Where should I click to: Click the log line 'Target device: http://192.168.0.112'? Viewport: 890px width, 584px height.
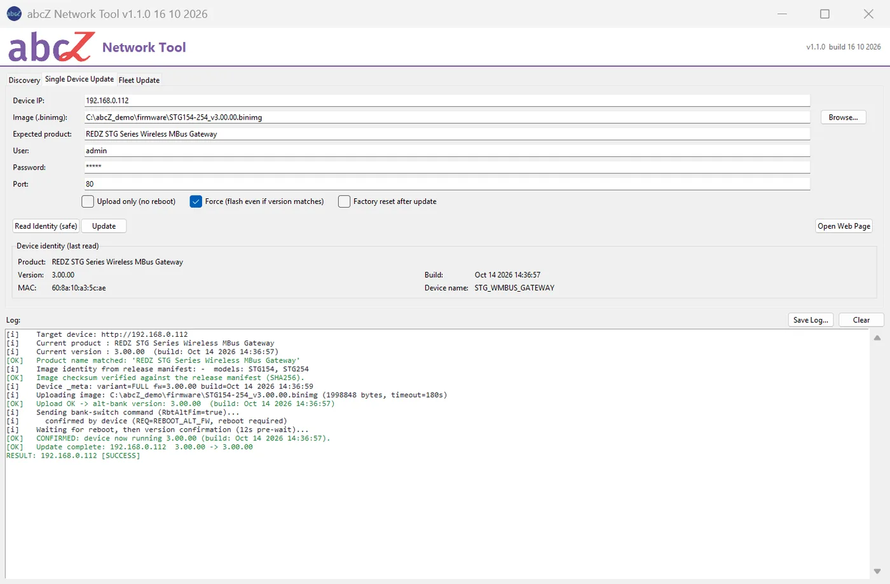click(x=97, y=334)
